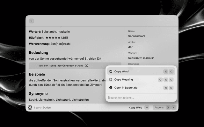
Task: Click the clipboard icon next to Copy Word
Action: click(111, 71)
